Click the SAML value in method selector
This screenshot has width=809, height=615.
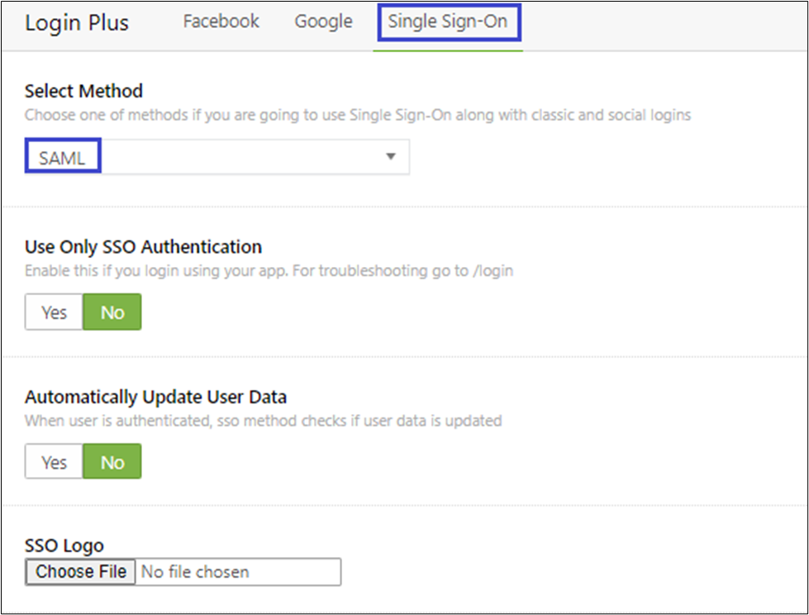pos(62,157)
